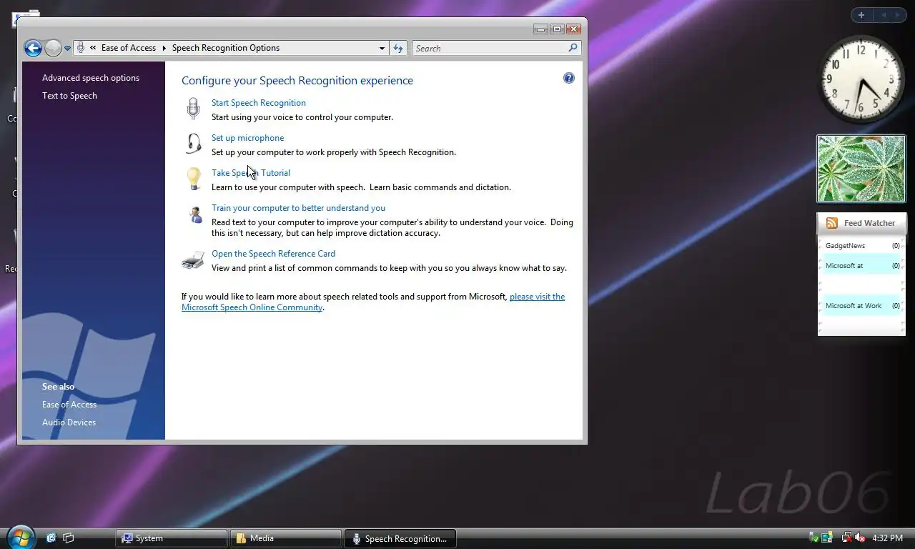Click the Speech Recognition taskbar button
The width and height of the screenshot is (915, 549).
point(400,538)
